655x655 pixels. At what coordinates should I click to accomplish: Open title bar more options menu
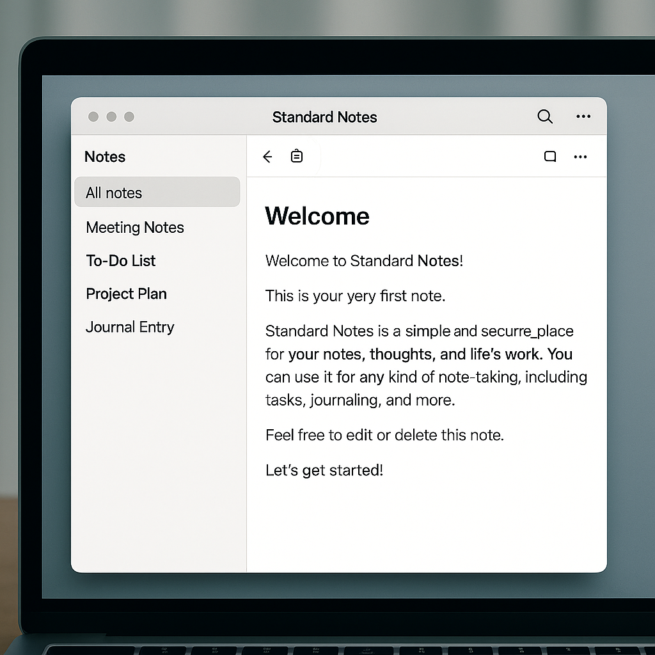[583, 116]
